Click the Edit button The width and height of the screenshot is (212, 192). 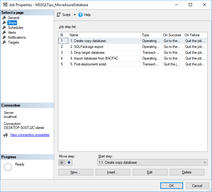point(150,172)
